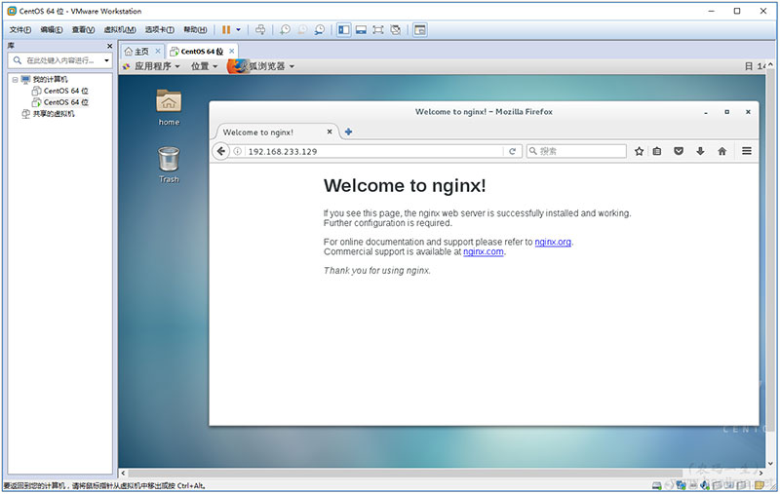The height and width of the screenshot is (494, 780).
Task: Show your bookmarks list icon
Action: pos(657,151)
